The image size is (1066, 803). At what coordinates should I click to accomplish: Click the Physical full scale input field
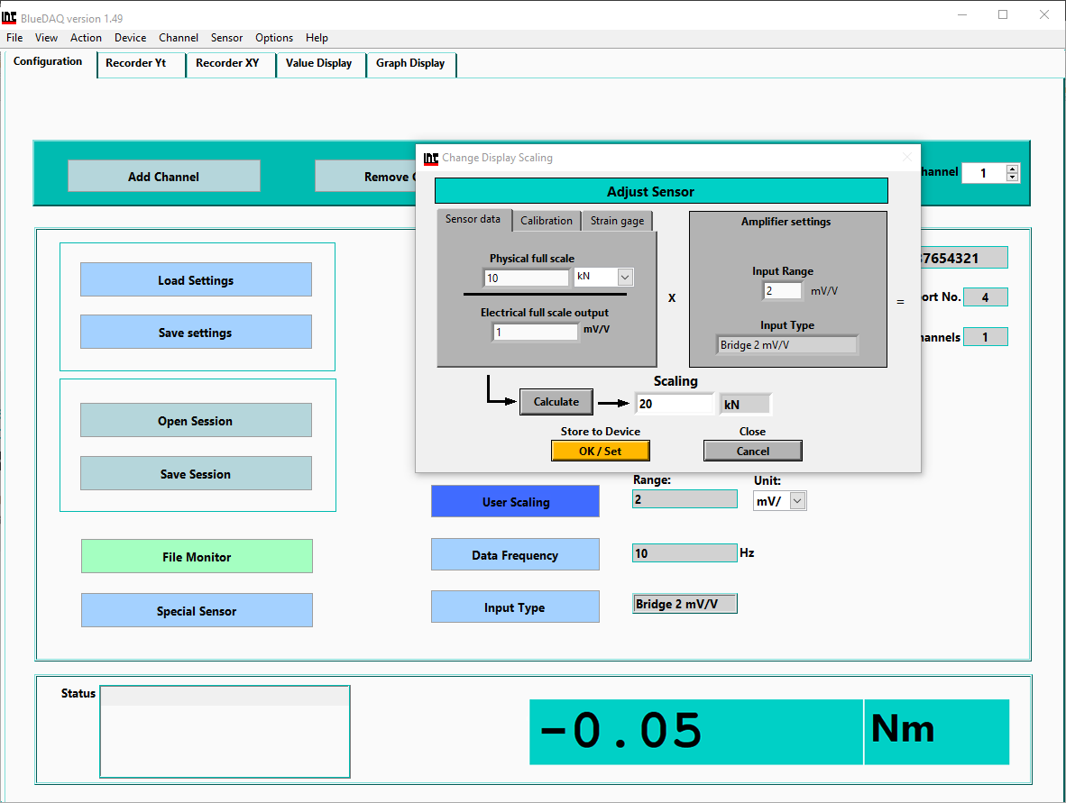[x=526, y=278]
